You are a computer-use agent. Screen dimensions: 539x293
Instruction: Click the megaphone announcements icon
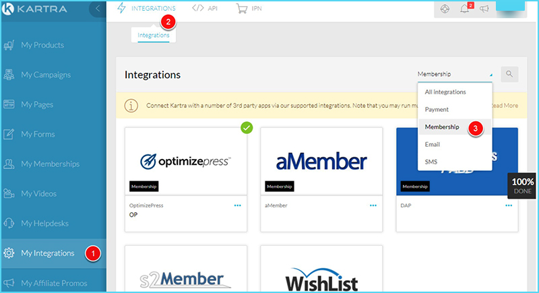(x=484, y=9)
